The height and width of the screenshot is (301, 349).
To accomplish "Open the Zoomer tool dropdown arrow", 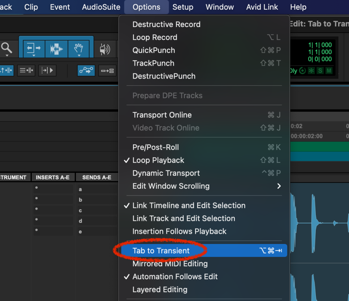I will coord(7,55).
